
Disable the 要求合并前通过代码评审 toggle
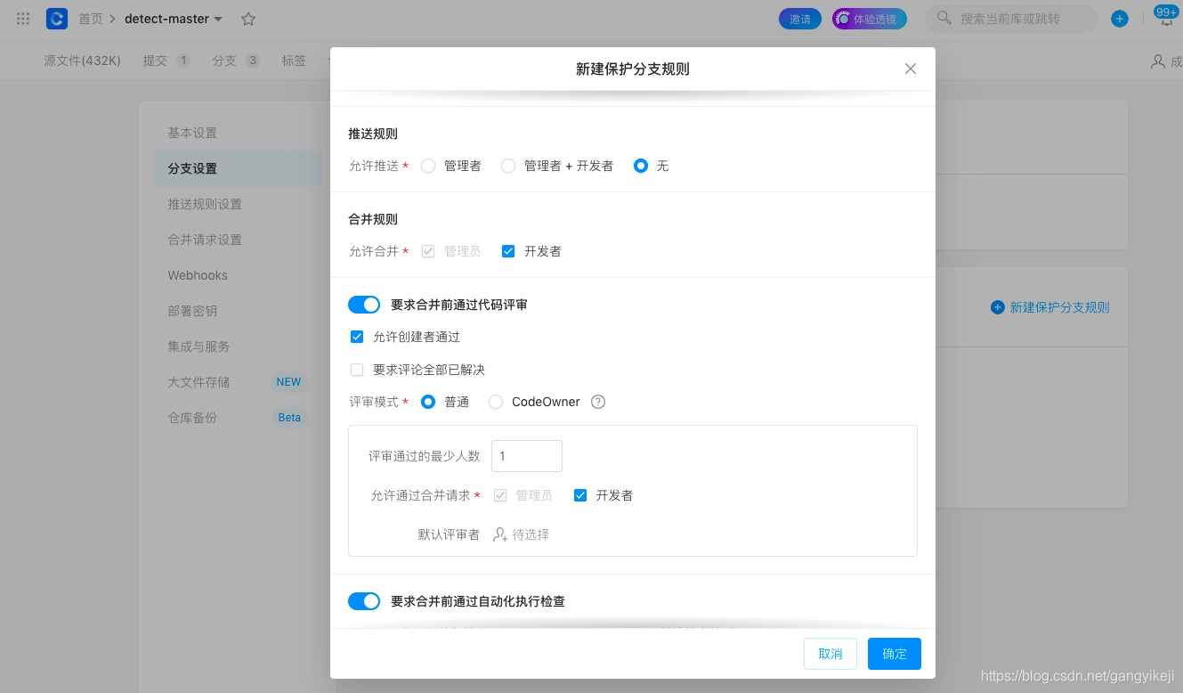[x=363, y=304]
